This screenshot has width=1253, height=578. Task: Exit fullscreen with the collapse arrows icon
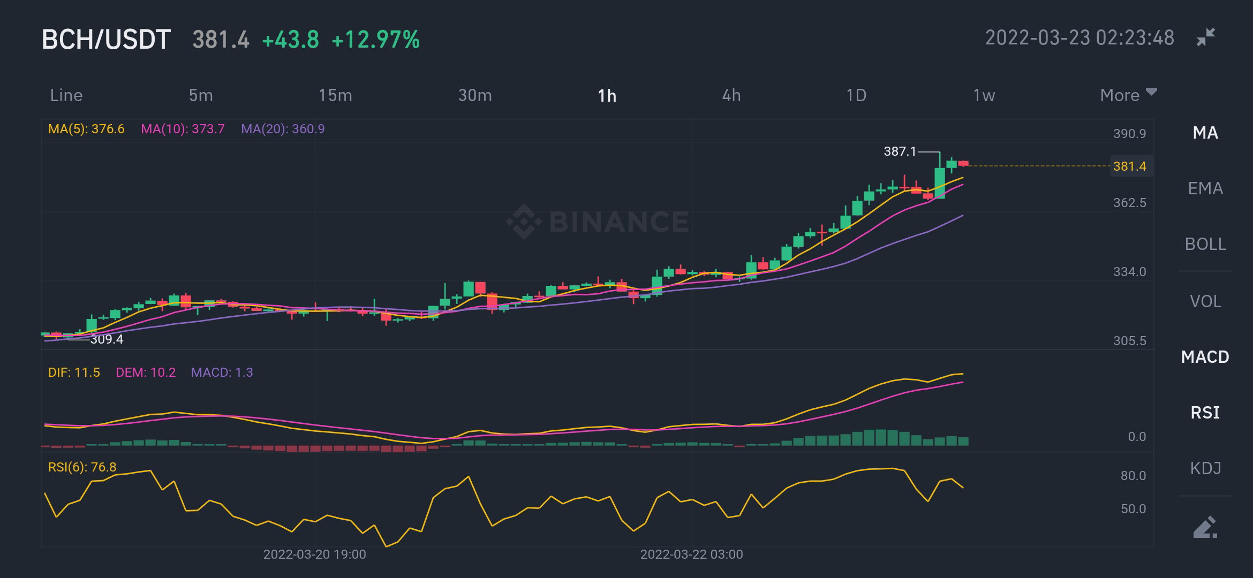pos(1206,37)
